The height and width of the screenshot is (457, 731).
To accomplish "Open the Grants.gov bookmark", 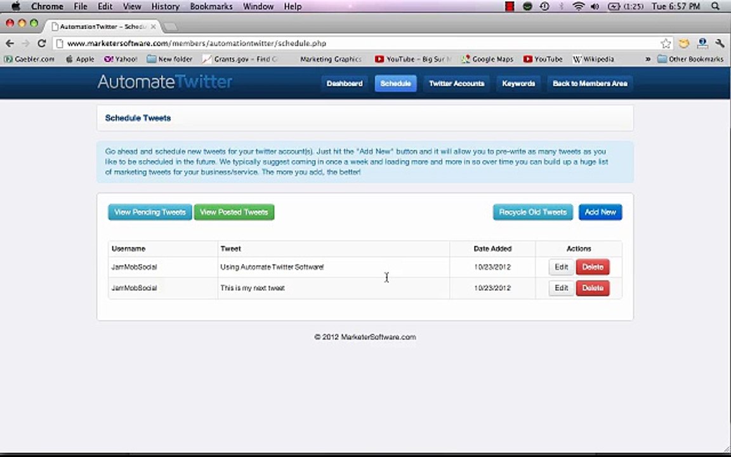I will tap(240, 59).
